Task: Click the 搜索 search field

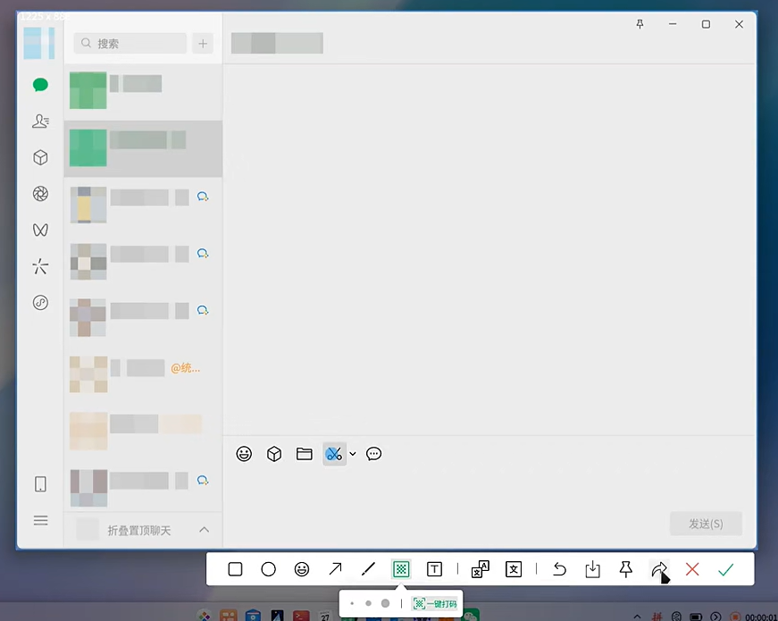Action: click(x=130, y=43)
